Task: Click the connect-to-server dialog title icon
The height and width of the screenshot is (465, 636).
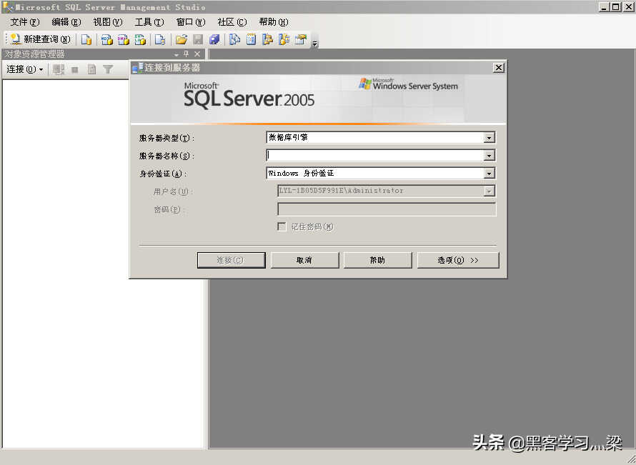Action: coord(137,68)
